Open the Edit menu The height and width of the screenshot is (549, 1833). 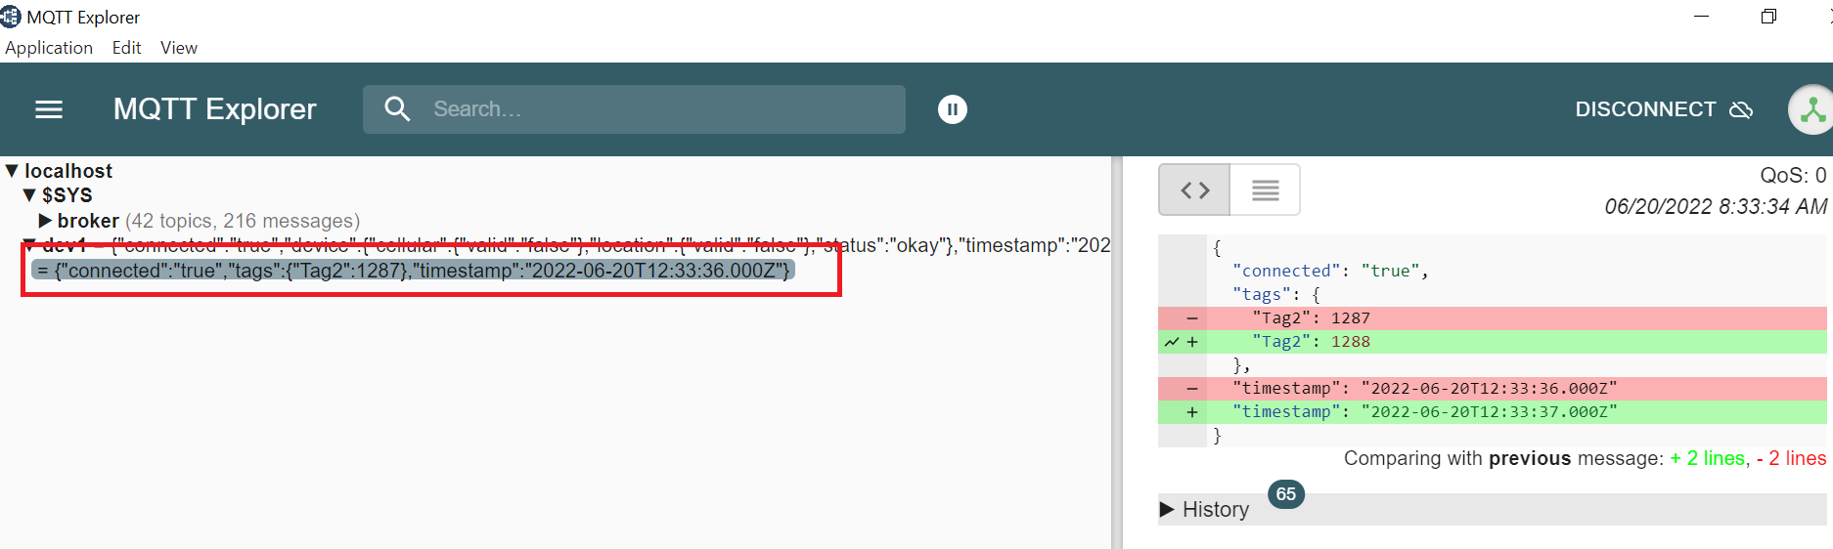126,48
